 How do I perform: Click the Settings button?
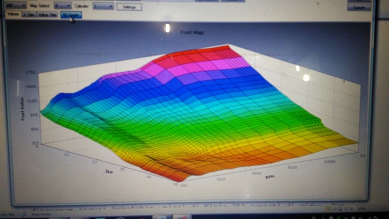click(129, 7)
